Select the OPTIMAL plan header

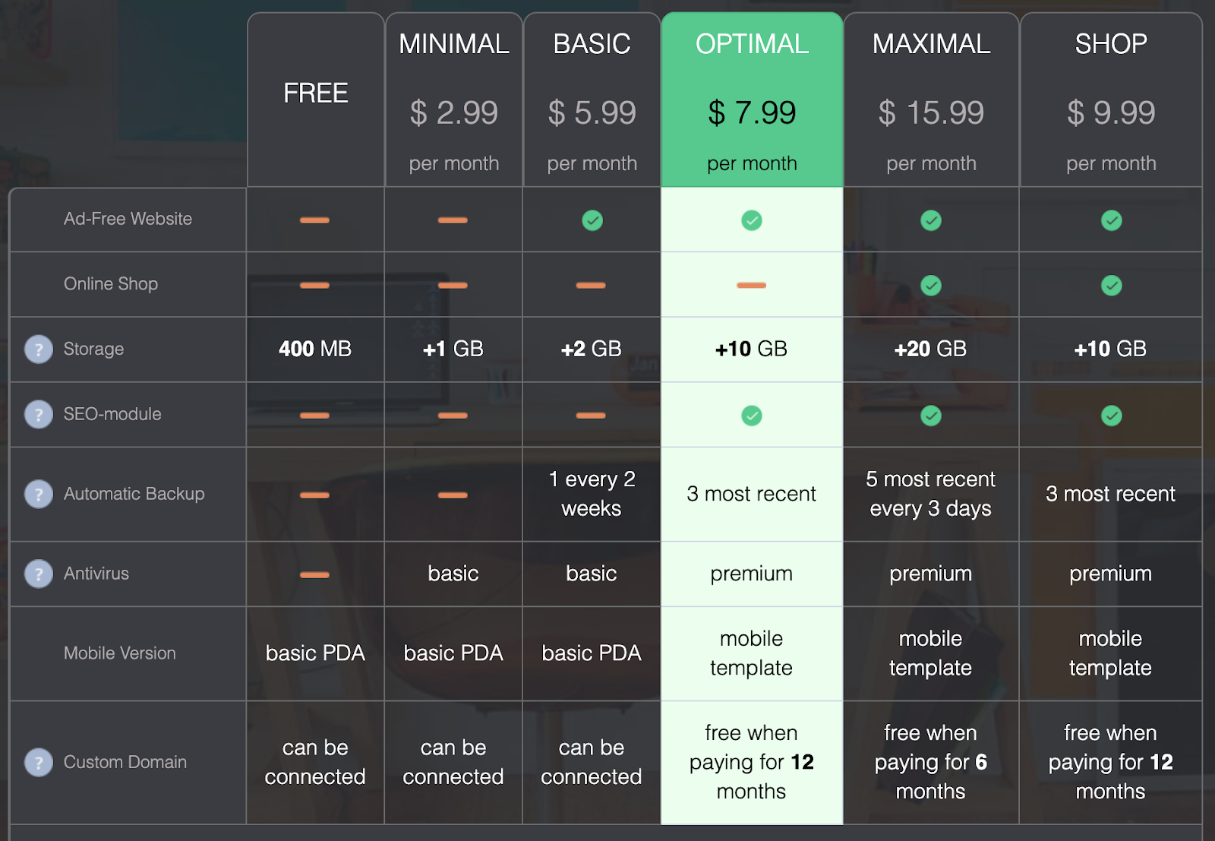[x=752, y=44]
